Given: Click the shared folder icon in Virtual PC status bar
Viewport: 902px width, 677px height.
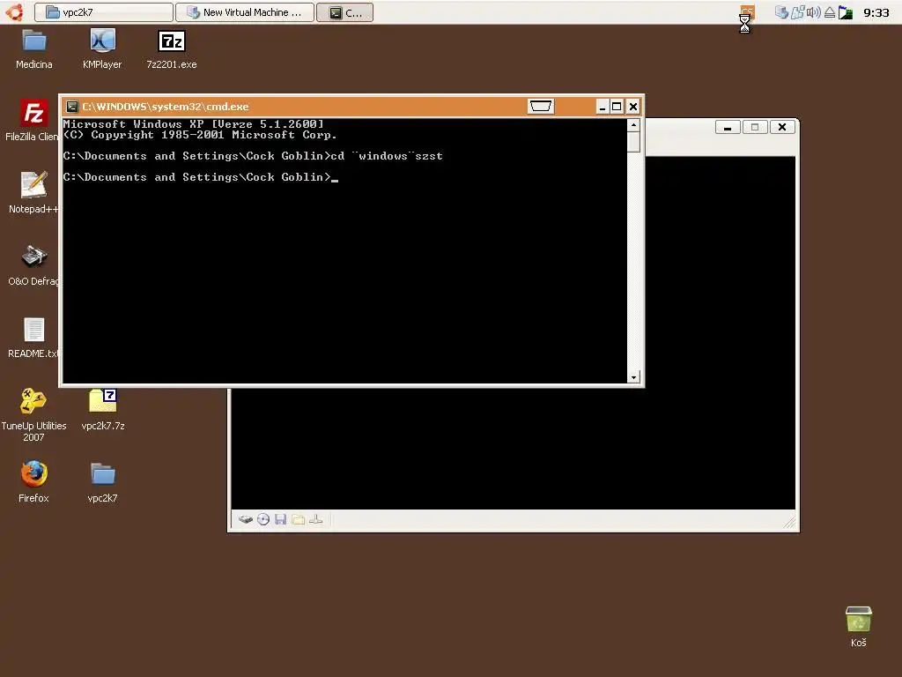Looking at the screenshot, I should tap(298, 519).
